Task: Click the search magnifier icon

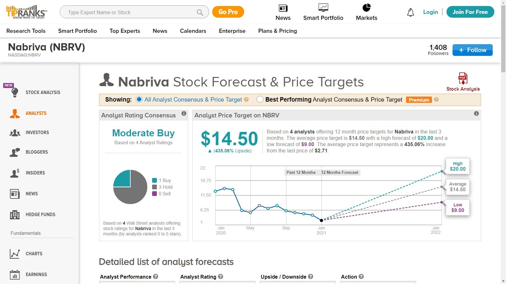Action: [x=200, y=12]
